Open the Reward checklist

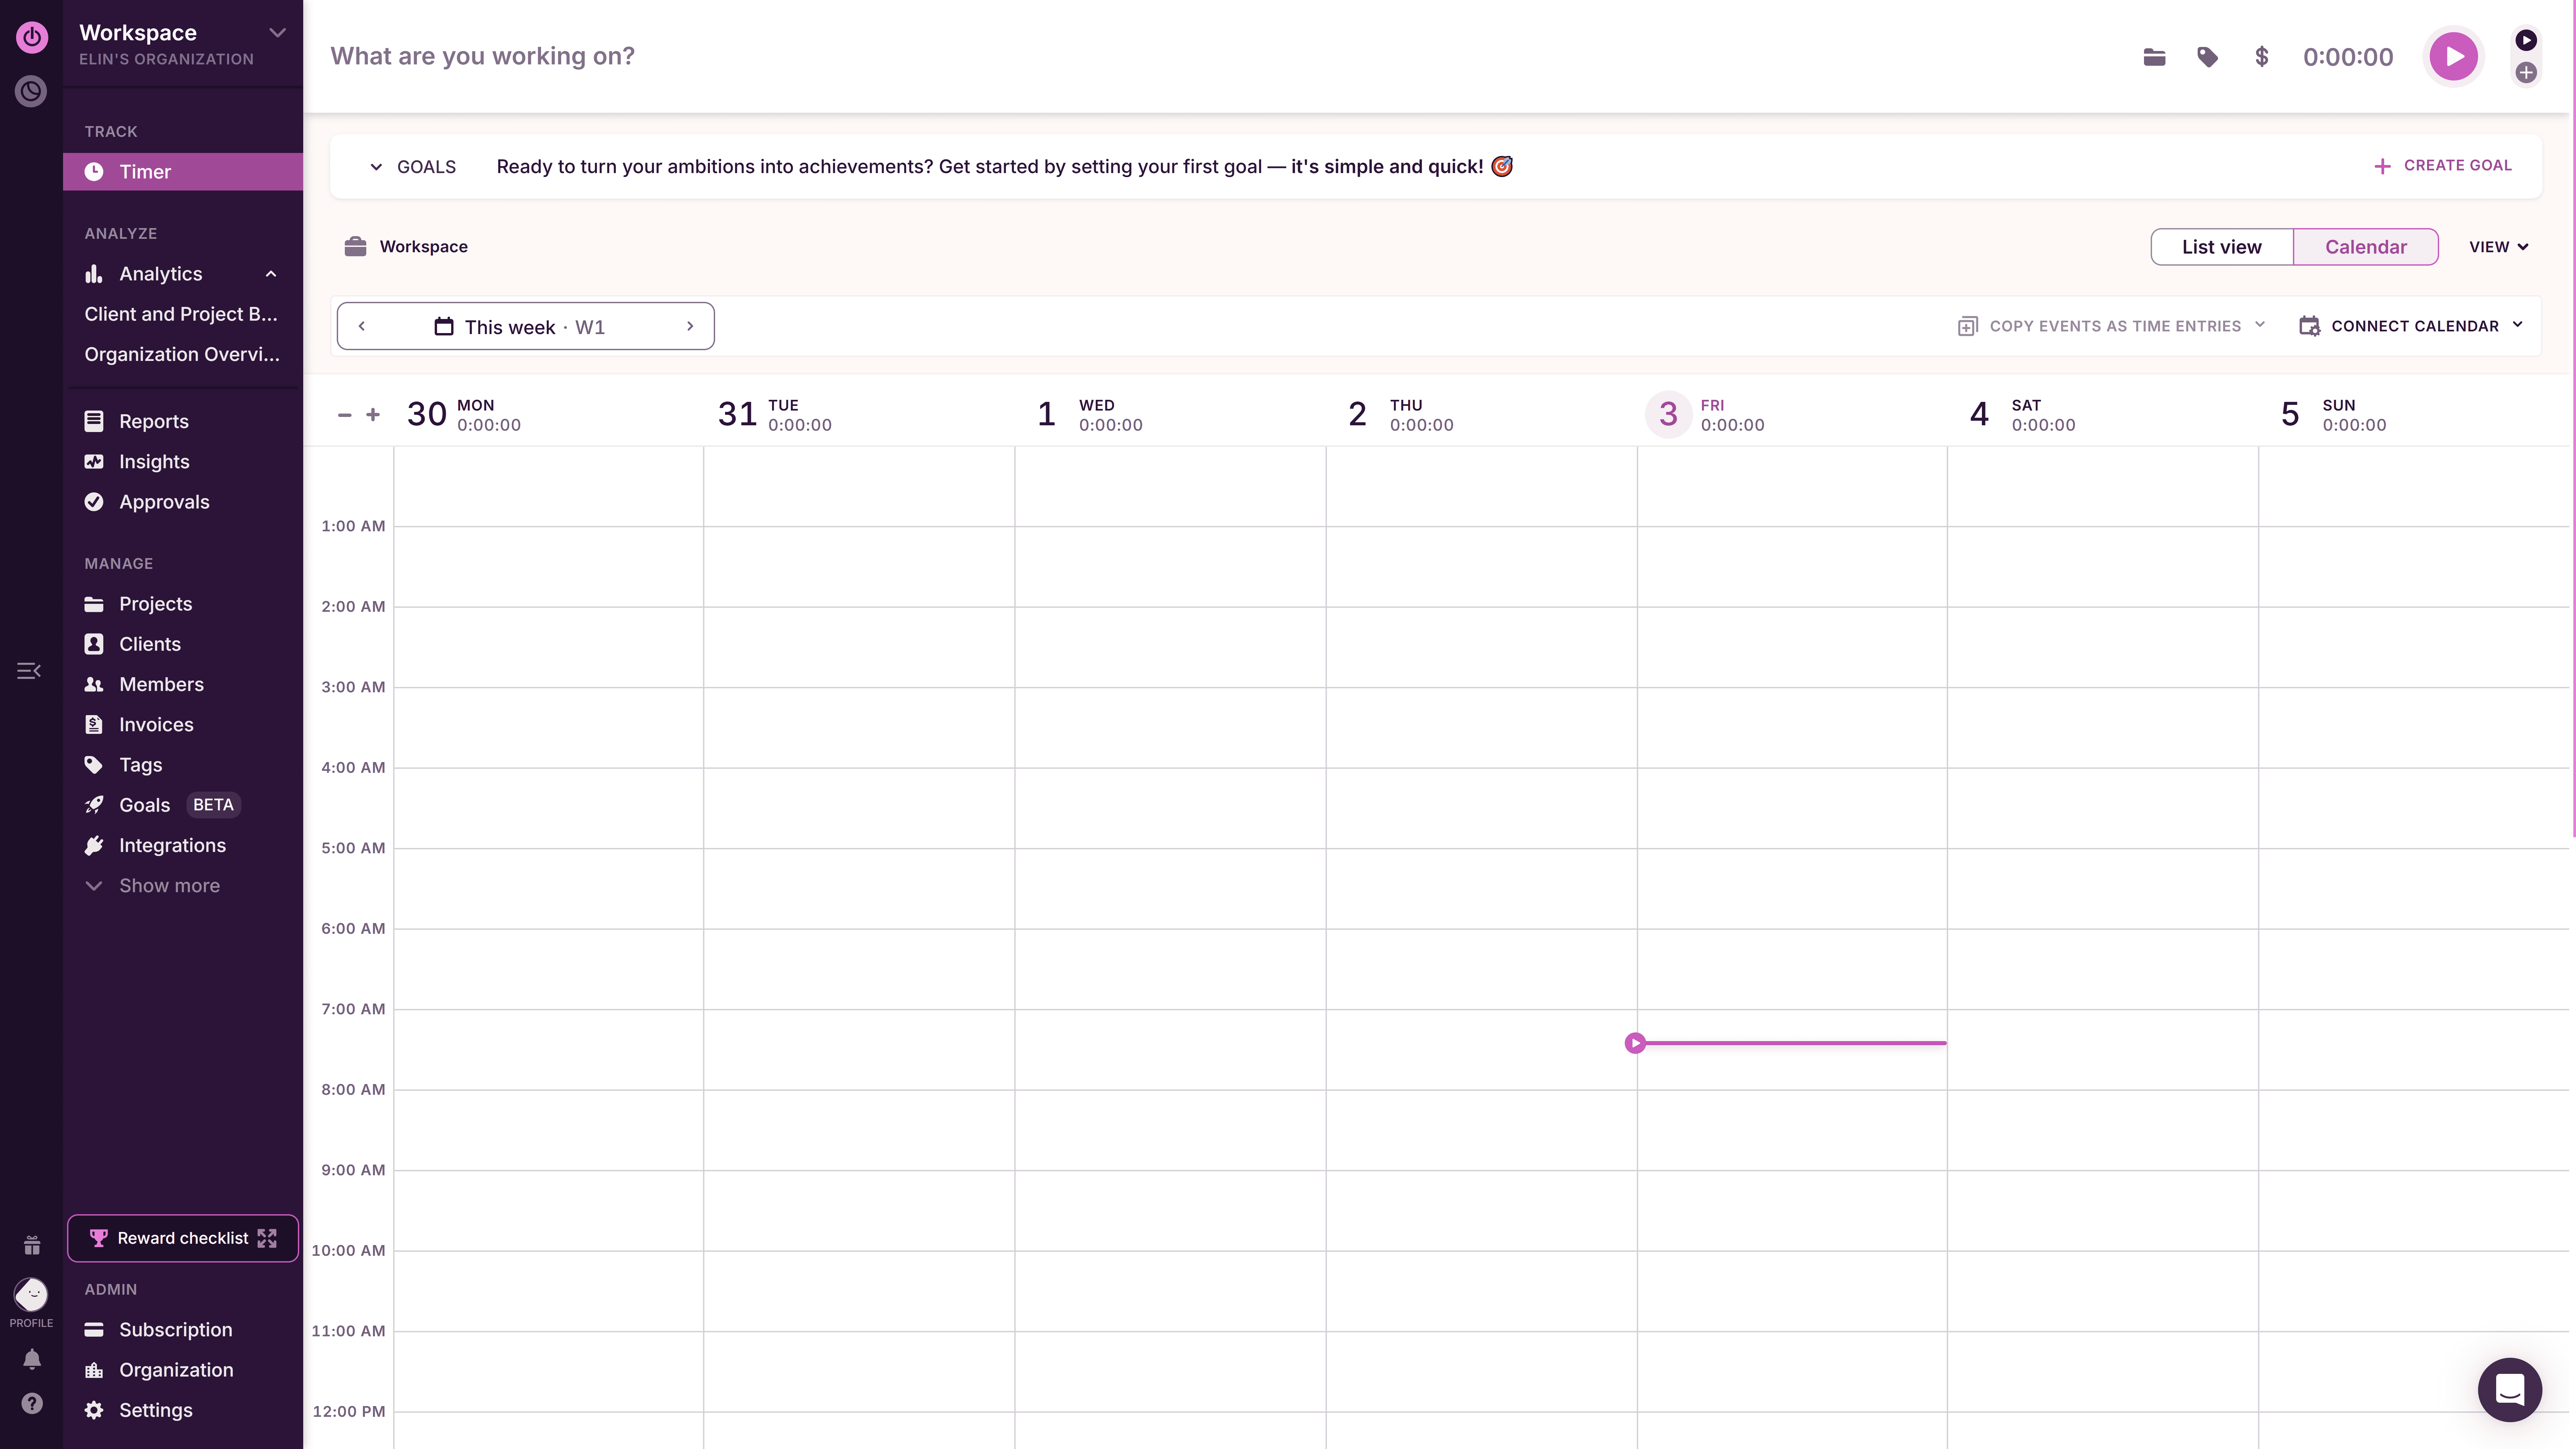(x=183, y=1238)
